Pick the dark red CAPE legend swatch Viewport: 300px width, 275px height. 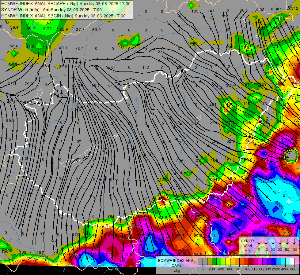tap(251, 262)
